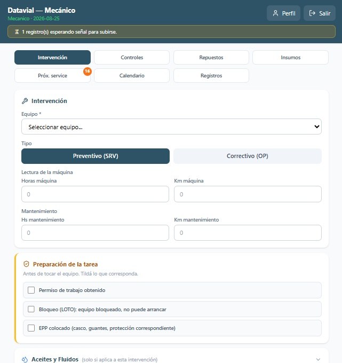Go to the Calendario tab
Image resolution: width=342 pixels, height=363 pixels.
(132, 75)
